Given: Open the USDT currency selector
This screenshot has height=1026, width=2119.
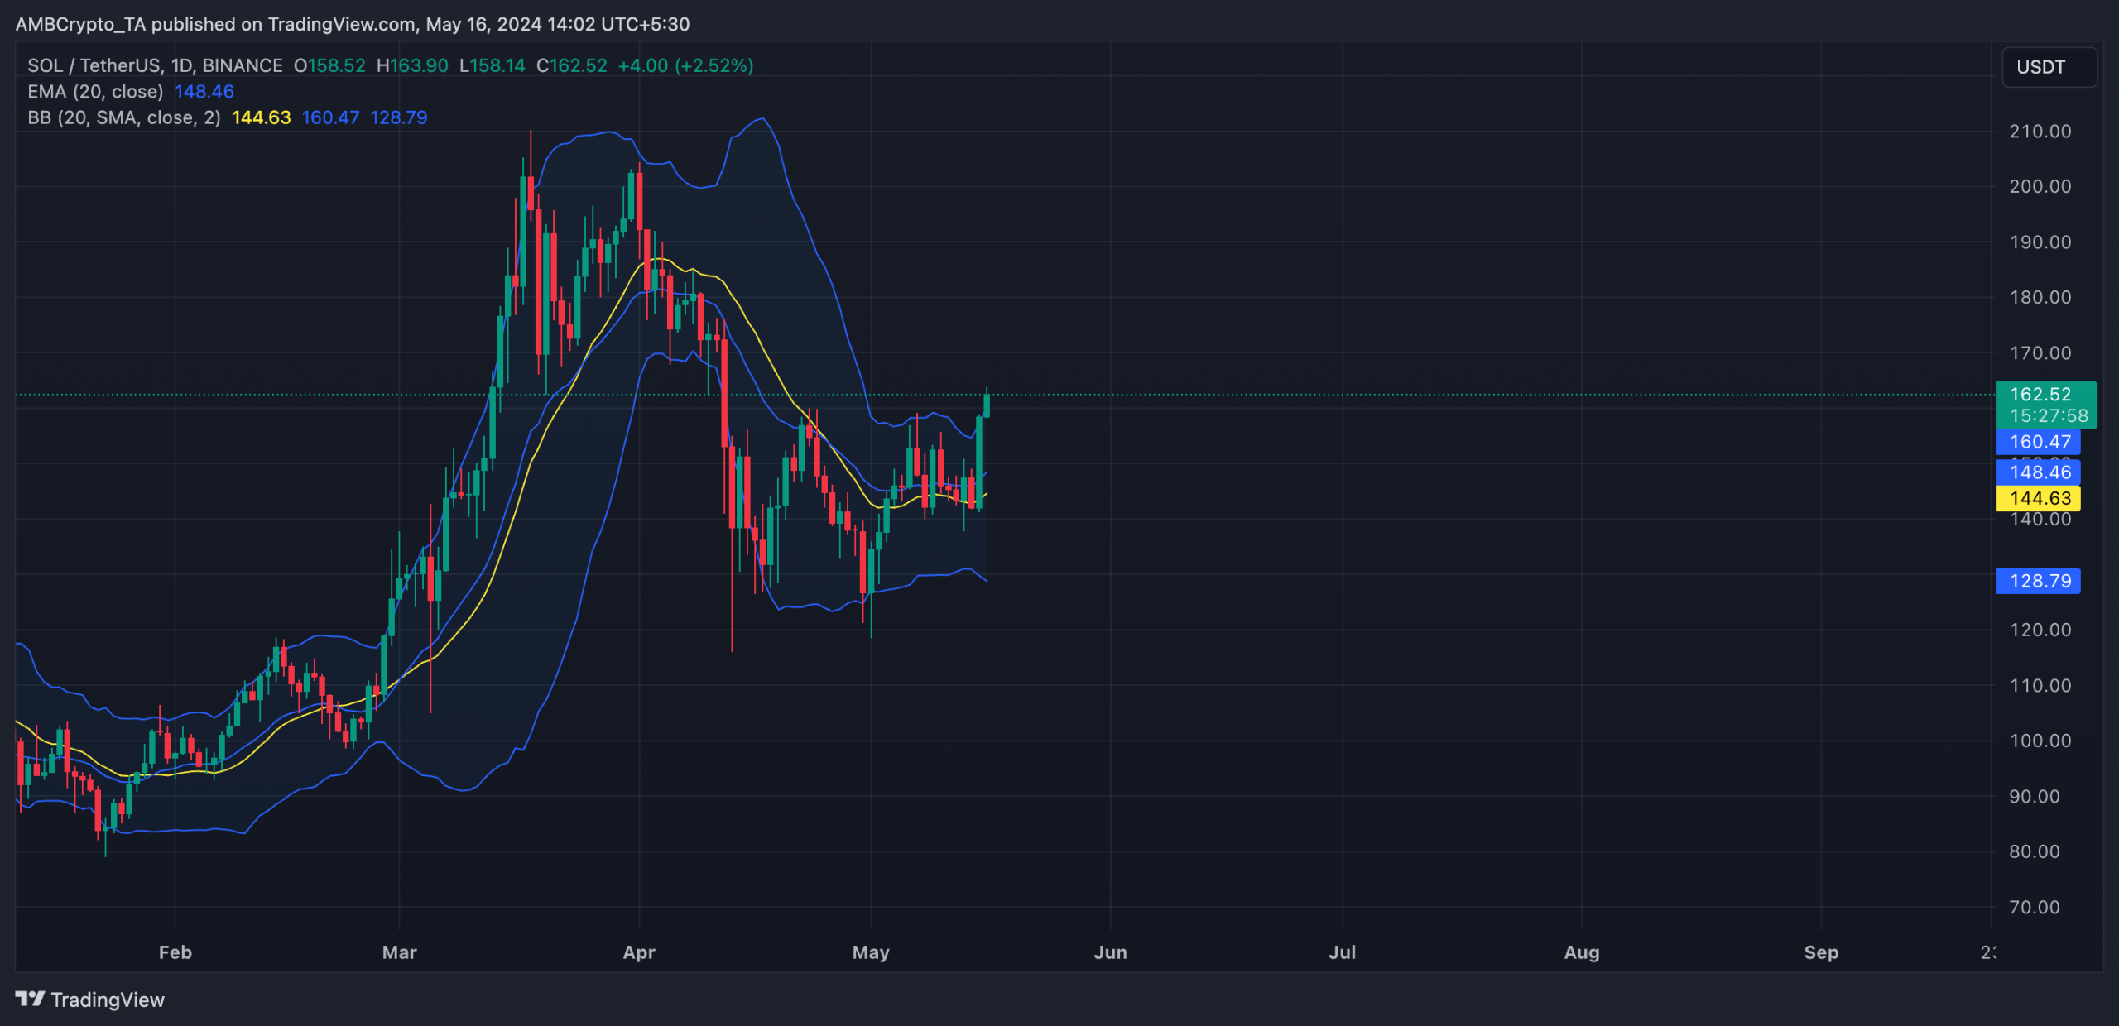Looking at the screenshot, I should pos(2049,67).
